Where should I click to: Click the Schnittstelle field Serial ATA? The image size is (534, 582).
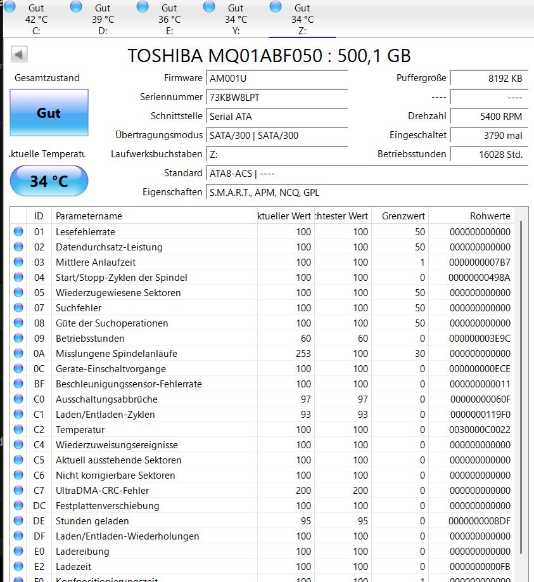(277, 117)
